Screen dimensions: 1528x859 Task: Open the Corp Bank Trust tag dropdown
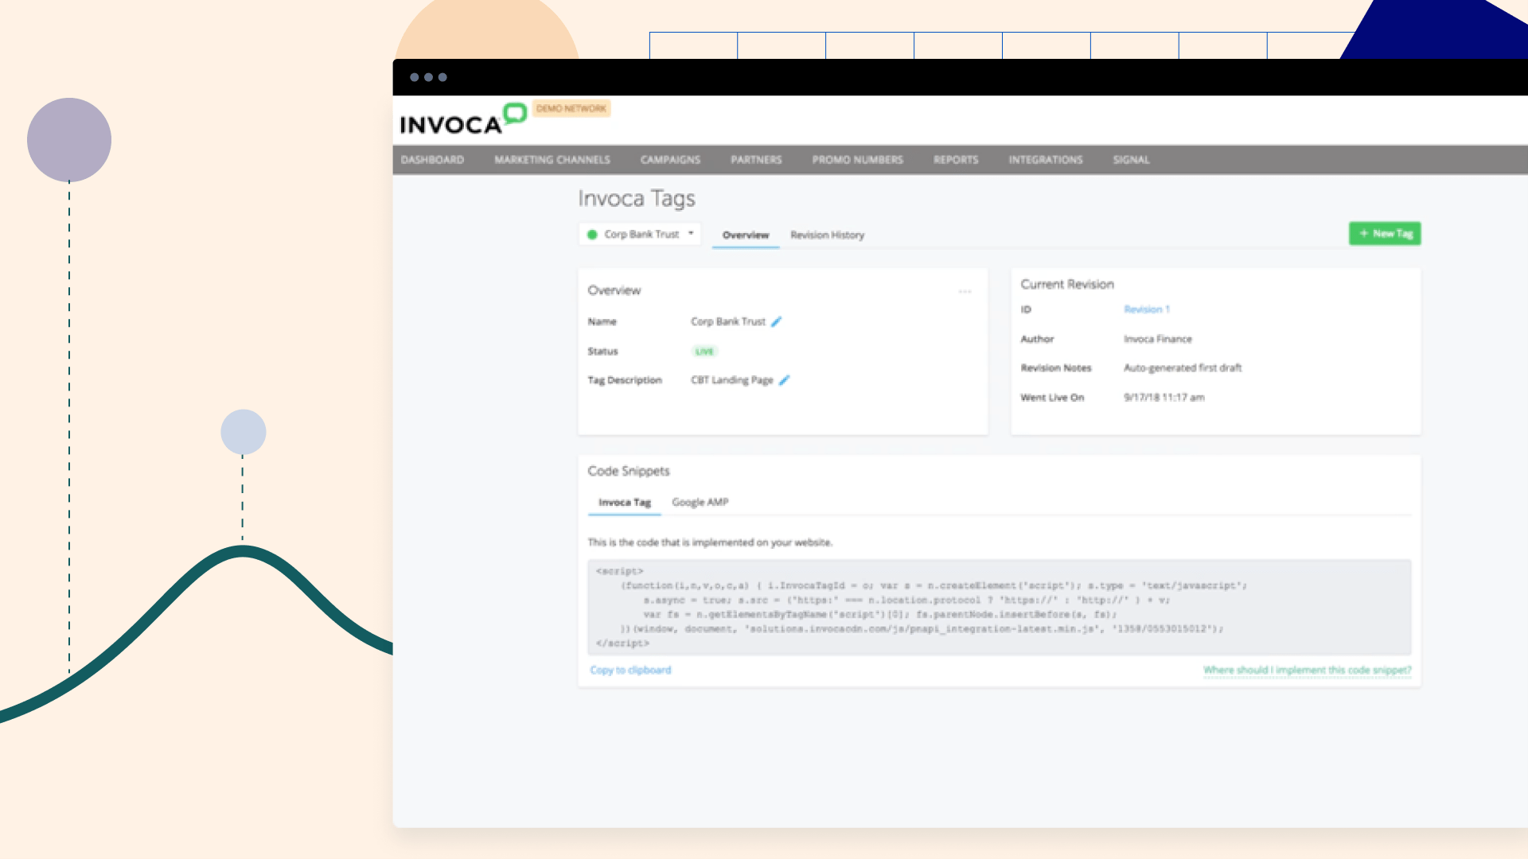tap(692, 233)
